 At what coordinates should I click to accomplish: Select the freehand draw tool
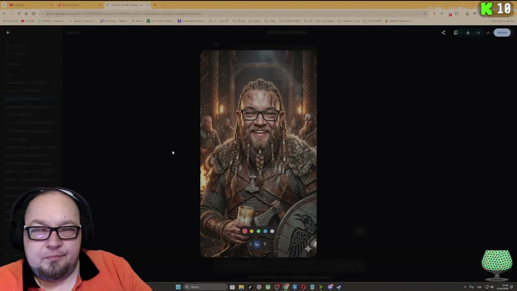pos(257,244)
